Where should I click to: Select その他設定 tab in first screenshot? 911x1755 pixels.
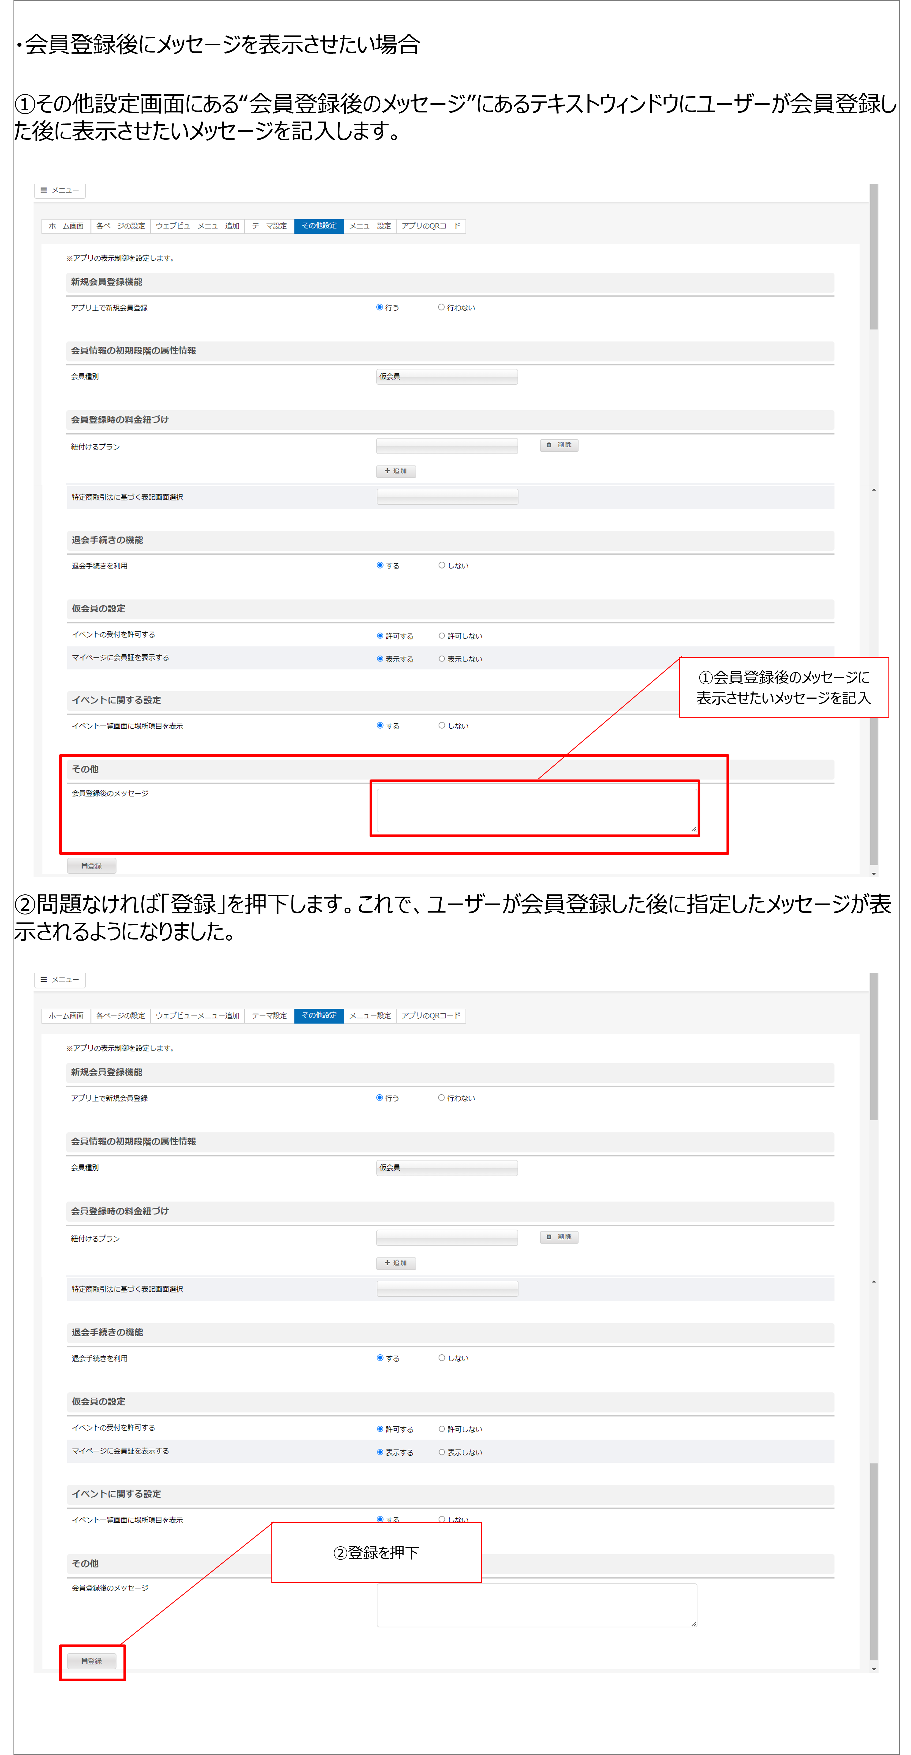tap(319, 226)
